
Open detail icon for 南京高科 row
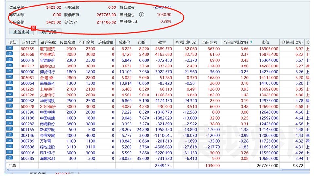[9, 82]
